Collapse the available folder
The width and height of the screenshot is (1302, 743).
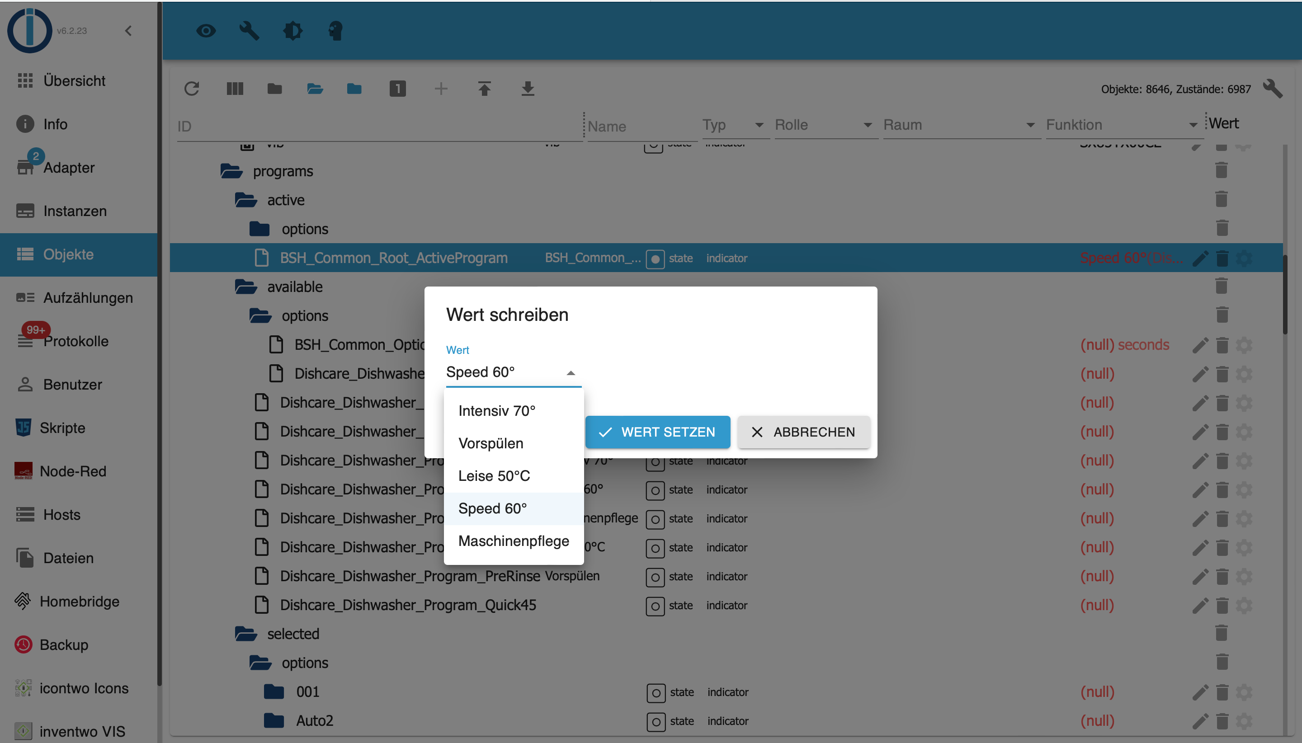246,287
